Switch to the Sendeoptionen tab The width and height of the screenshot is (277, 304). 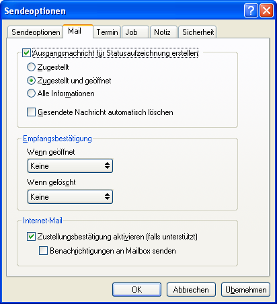[x=36, y=32]
